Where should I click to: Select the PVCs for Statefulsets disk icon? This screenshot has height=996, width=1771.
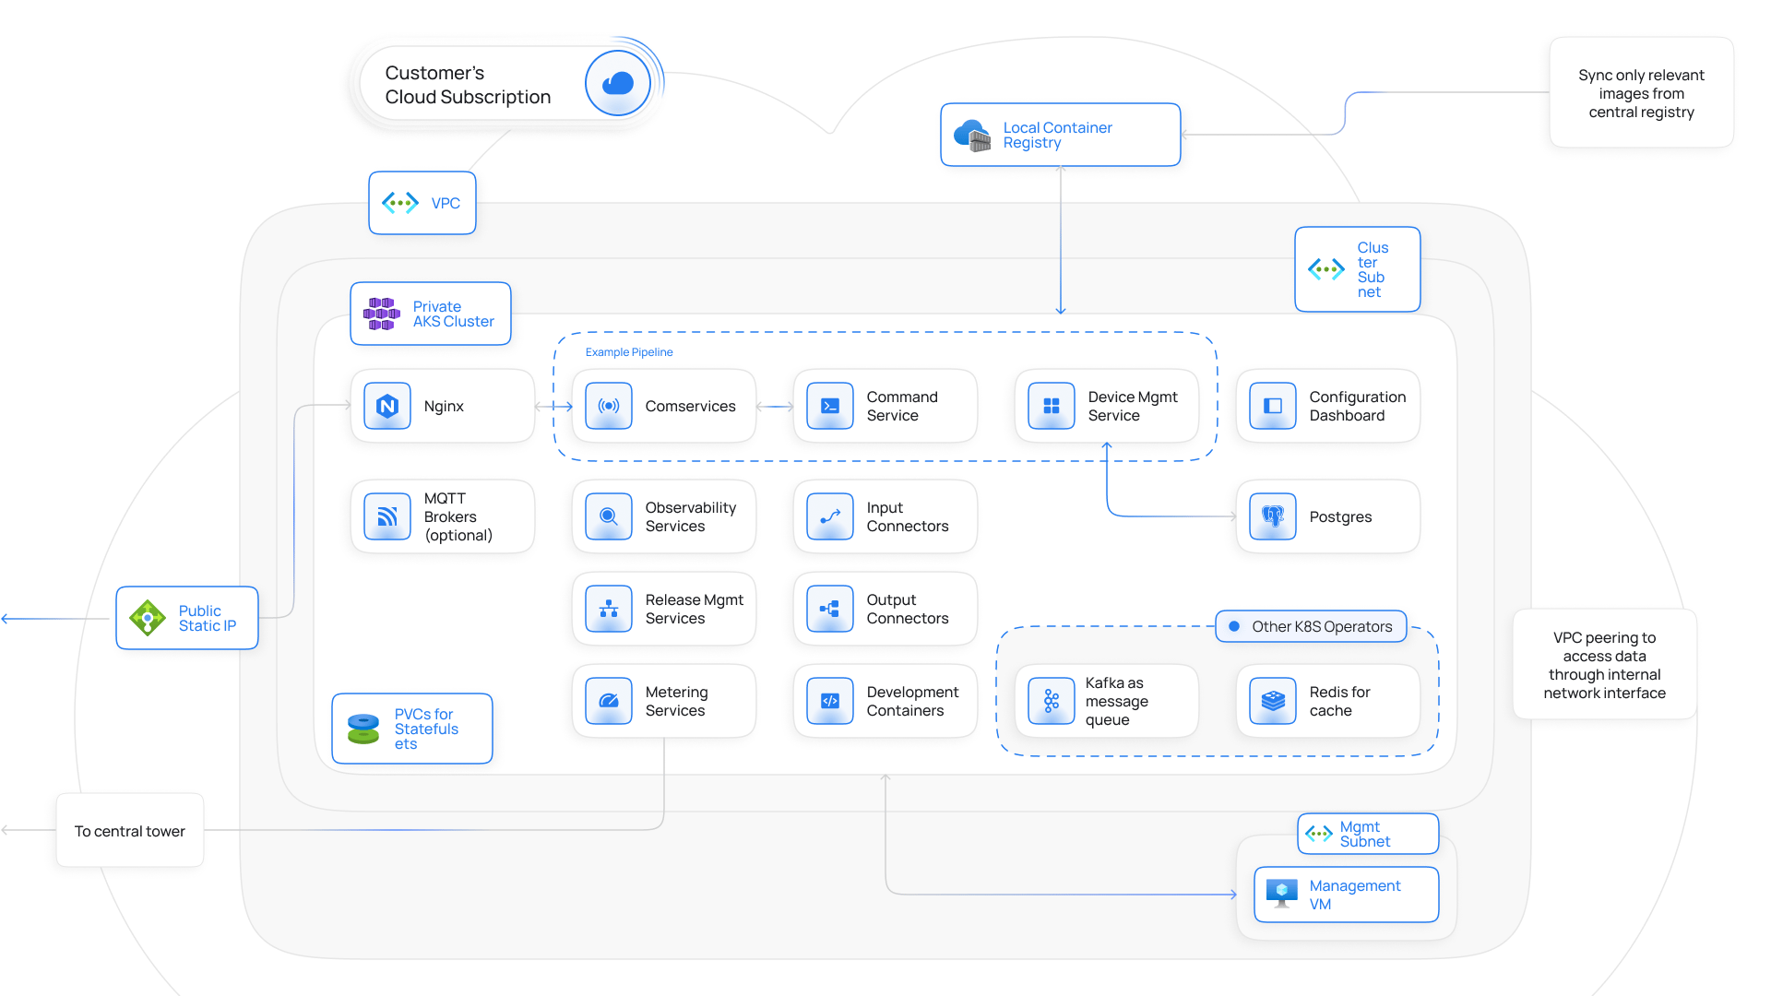(363, 729)
